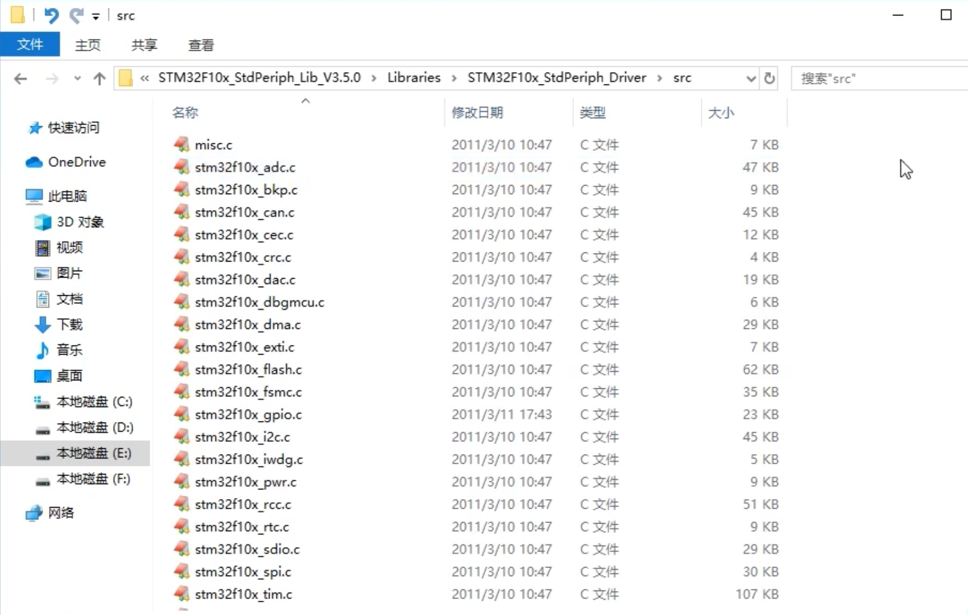Open 桌面 folder in sidebar
This screenshot has height=615, width=968.
(59, 376)
